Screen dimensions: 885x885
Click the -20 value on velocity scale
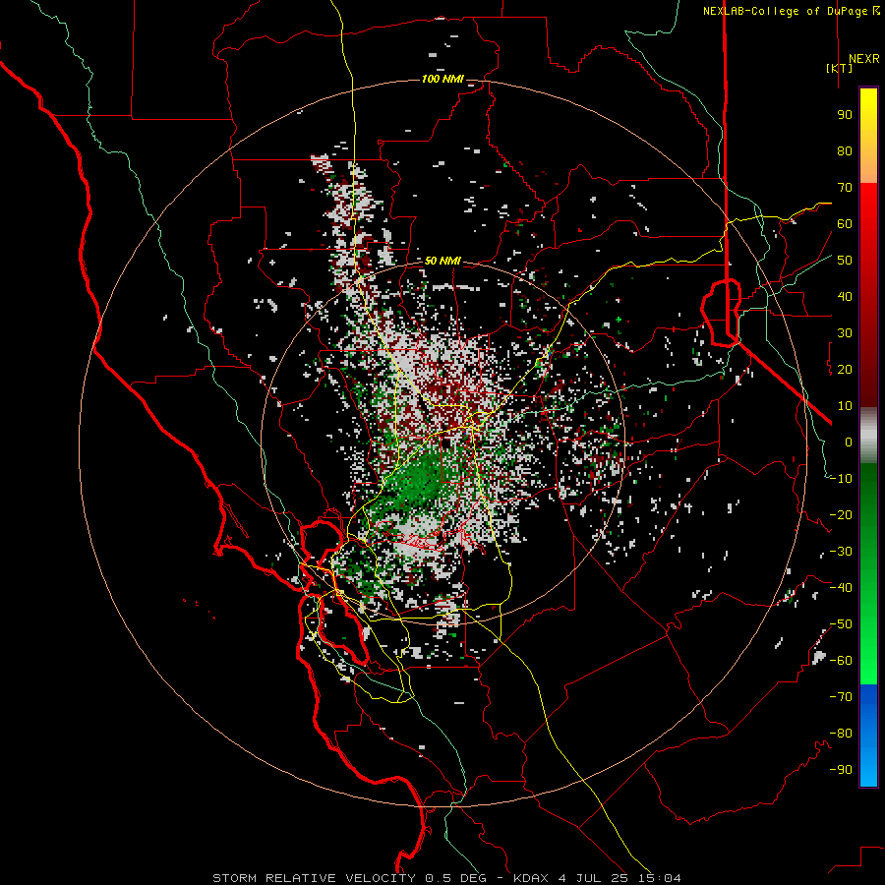coord(841,514)
